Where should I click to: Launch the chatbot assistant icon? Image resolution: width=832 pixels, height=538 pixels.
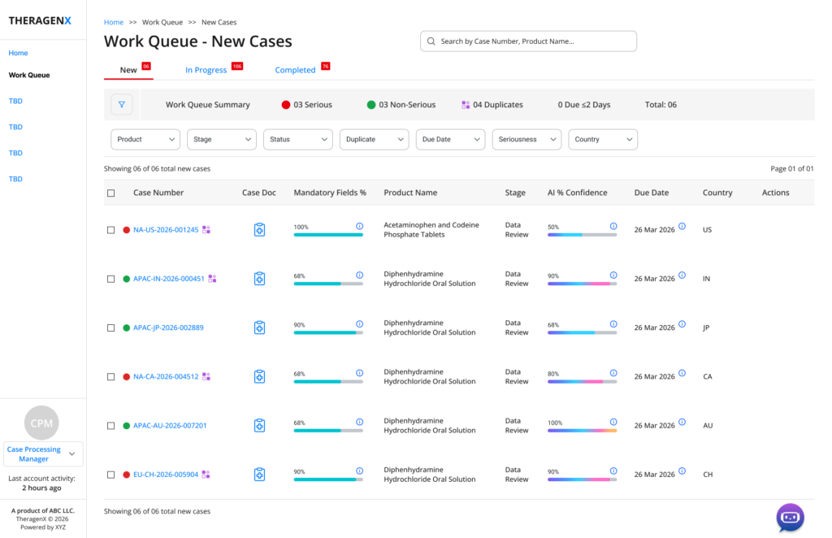(790, 518)
